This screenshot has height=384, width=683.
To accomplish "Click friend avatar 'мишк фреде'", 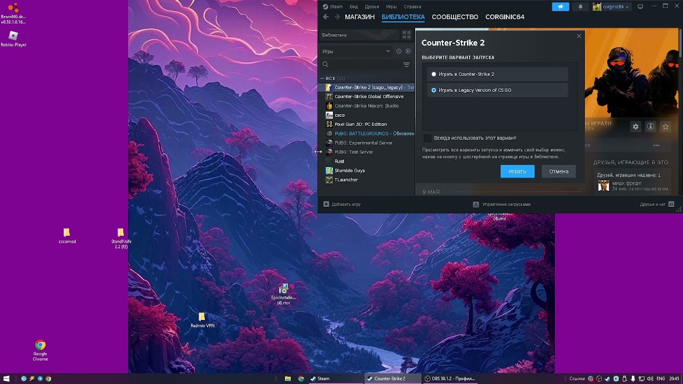I will [603, 186].
